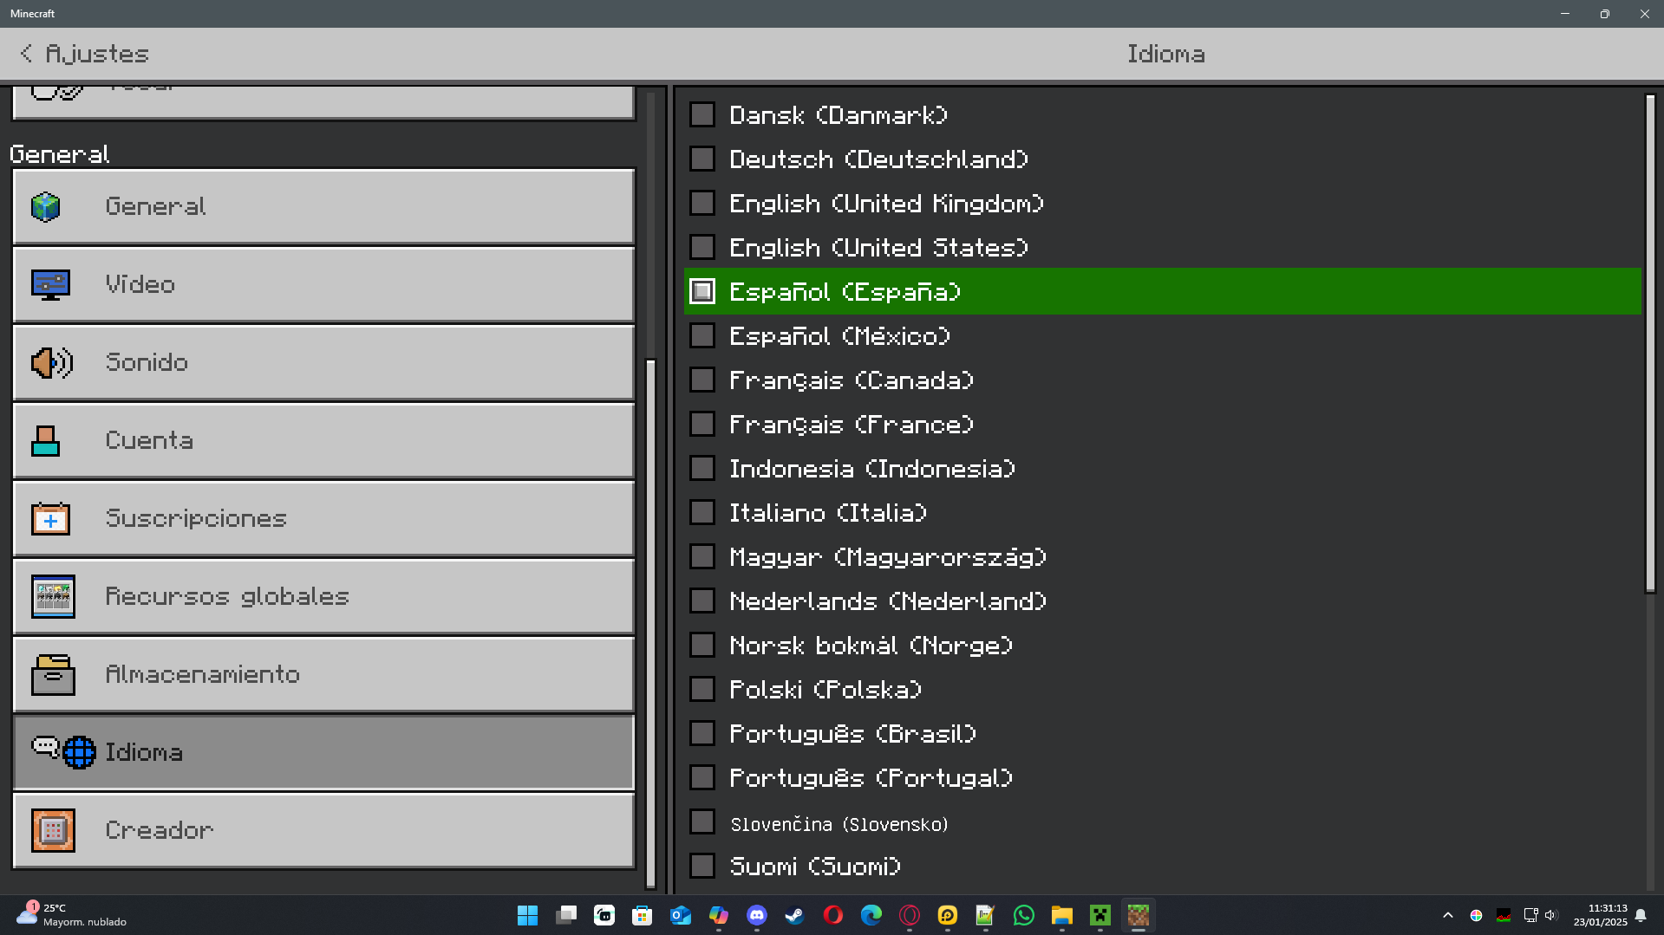Click the settings sidebar scrollbar
The image size is (1664, 935).
[650, 623]
